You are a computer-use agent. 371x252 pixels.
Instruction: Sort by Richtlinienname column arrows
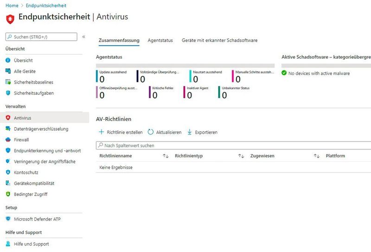[x=166, y=156]
